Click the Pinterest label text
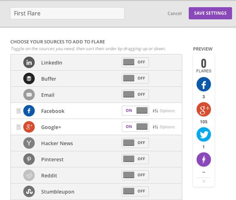Screen dimensions: 236x200 pyautogui.click(x=52, y=159)
